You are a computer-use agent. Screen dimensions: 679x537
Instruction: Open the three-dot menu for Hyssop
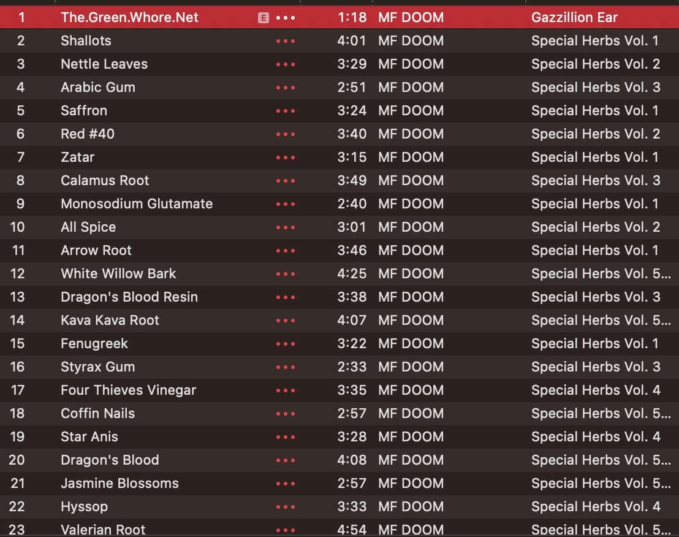286,507
